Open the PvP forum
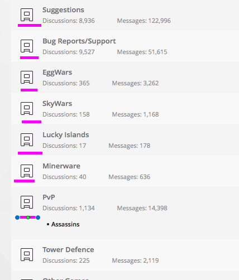Viewport: 239px width, 280px height. click(49, 197)
